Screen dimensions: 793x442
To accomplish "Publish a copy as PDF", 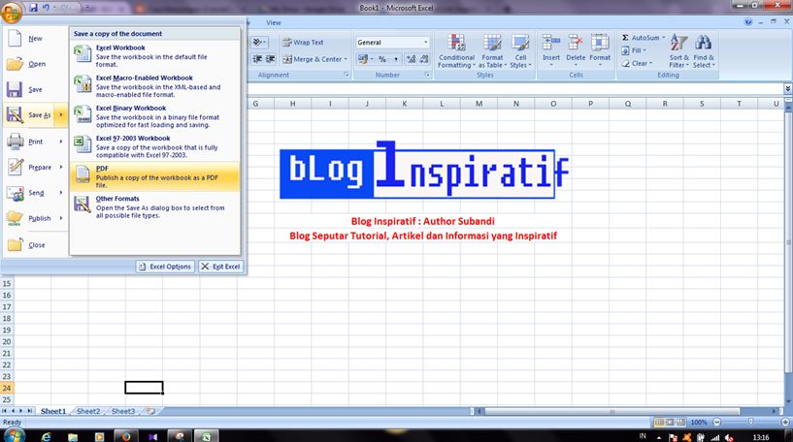I will point(154,176).
